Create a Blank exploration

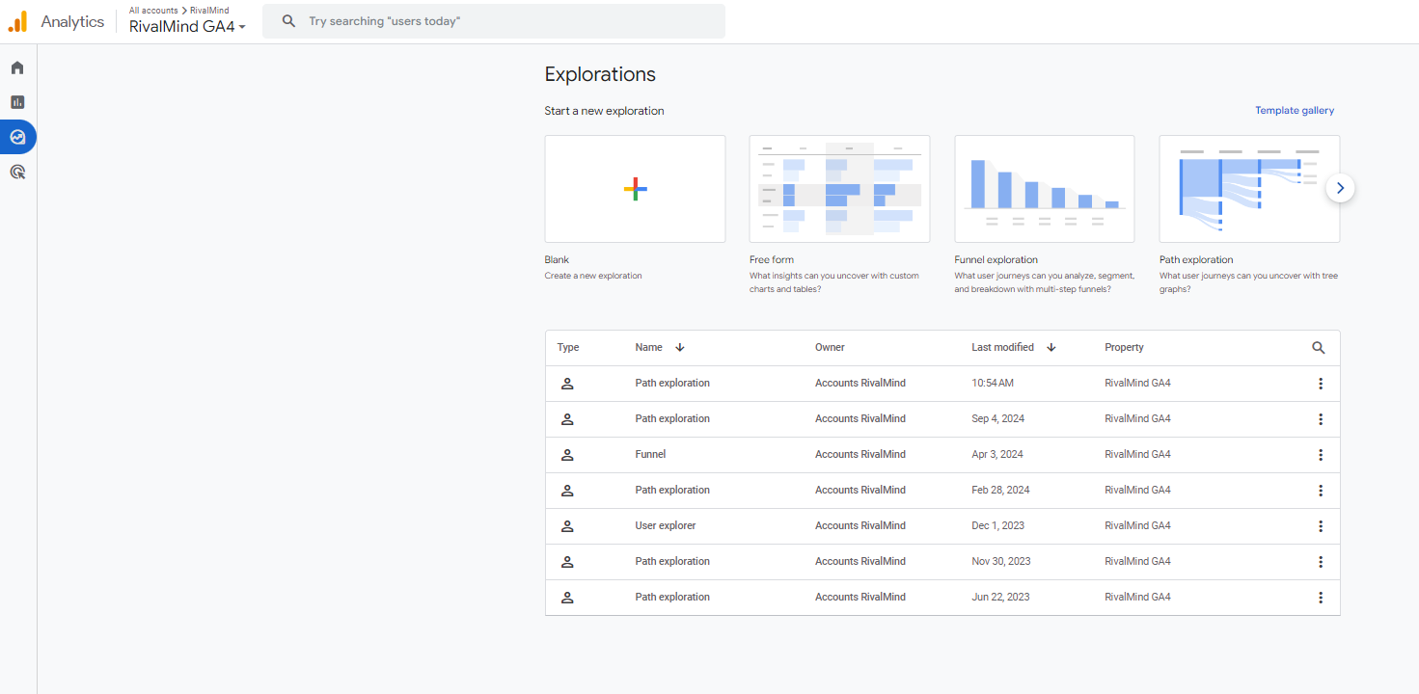(x=635, y=188)
